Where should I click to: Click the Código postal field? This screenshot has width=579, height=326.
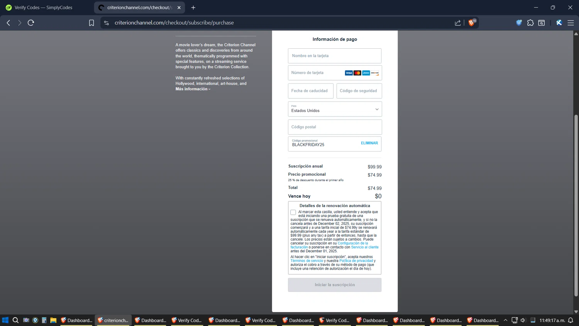(335, 127)
